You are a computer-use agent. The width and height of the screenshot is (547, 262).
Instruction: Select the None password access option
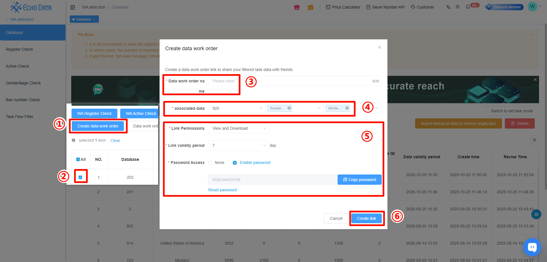pyautogui.click(x=210, y=163)
